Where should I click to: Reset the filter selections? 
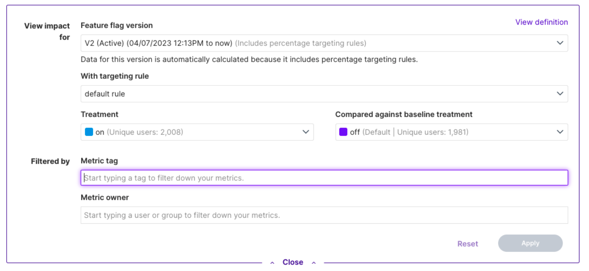467,244
